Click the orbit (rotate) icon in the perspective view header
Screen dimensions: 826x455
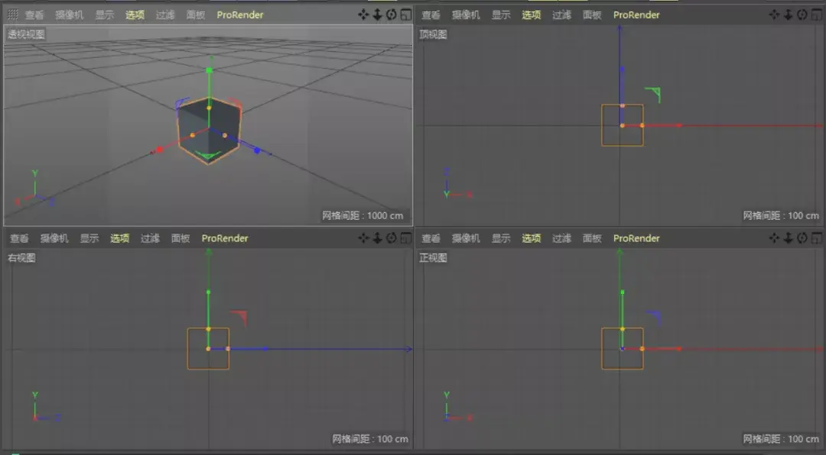pyautogui.click(x=391, y=15)
